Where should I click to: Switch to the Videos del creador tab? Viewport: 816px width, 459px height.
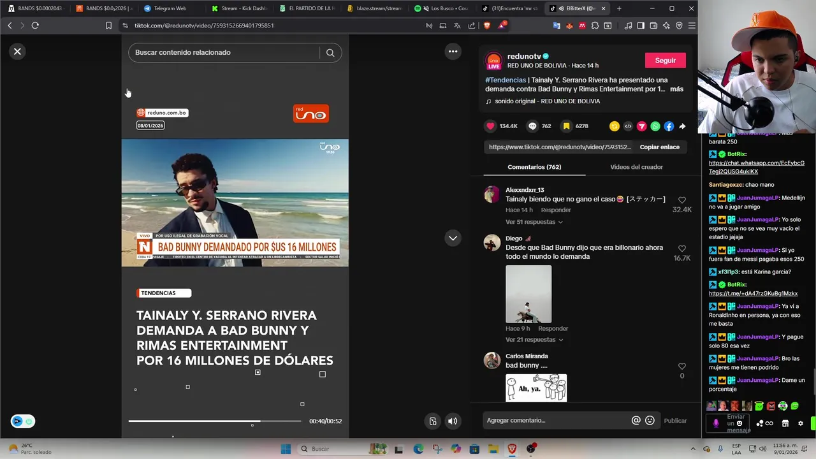[x=636, y=167]
